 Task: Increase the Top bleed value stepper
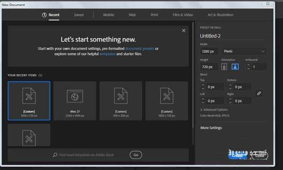coord(203,85)
